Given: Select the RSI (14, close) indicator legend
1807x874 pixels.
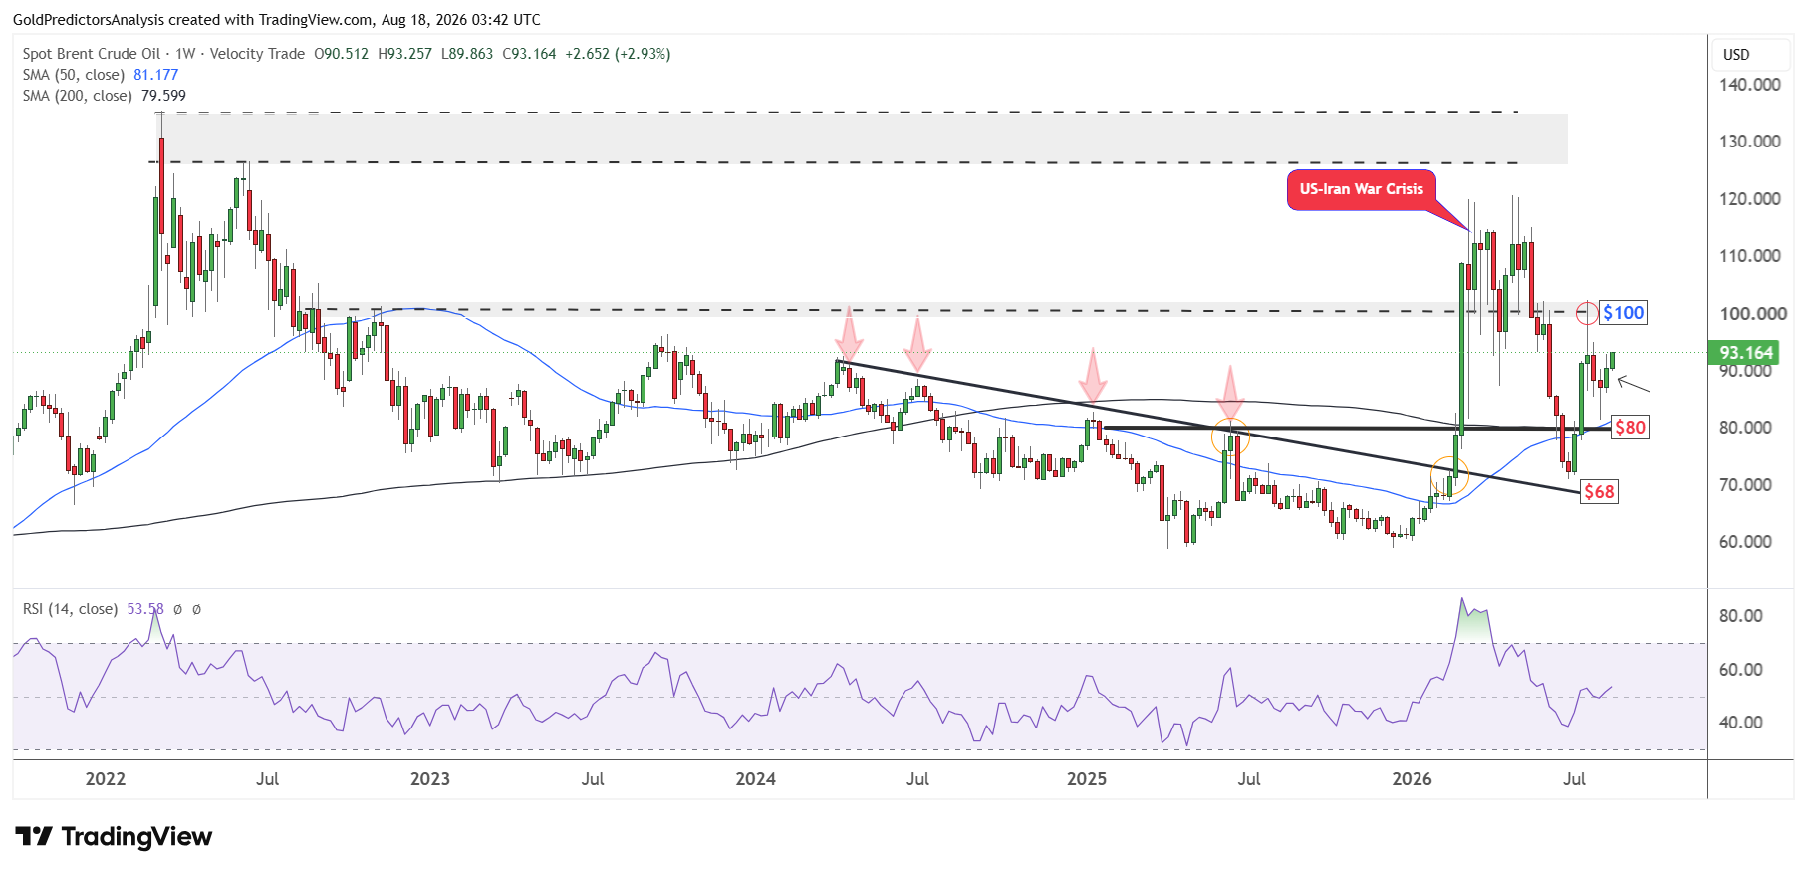Looking at the screenshot, I should (x=70, y=609).
